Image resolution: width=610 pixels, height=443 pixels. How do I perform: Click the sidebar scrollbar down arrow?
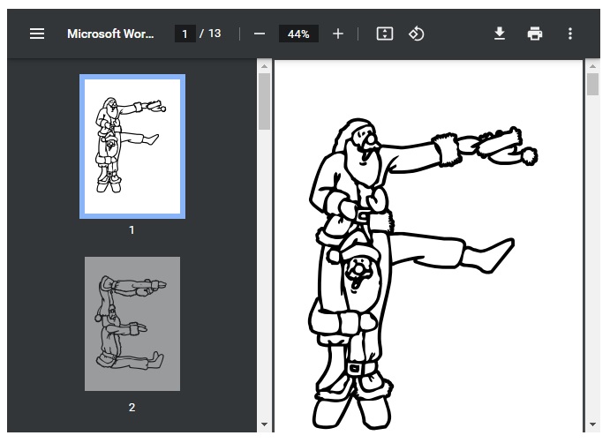coord(264,426)
